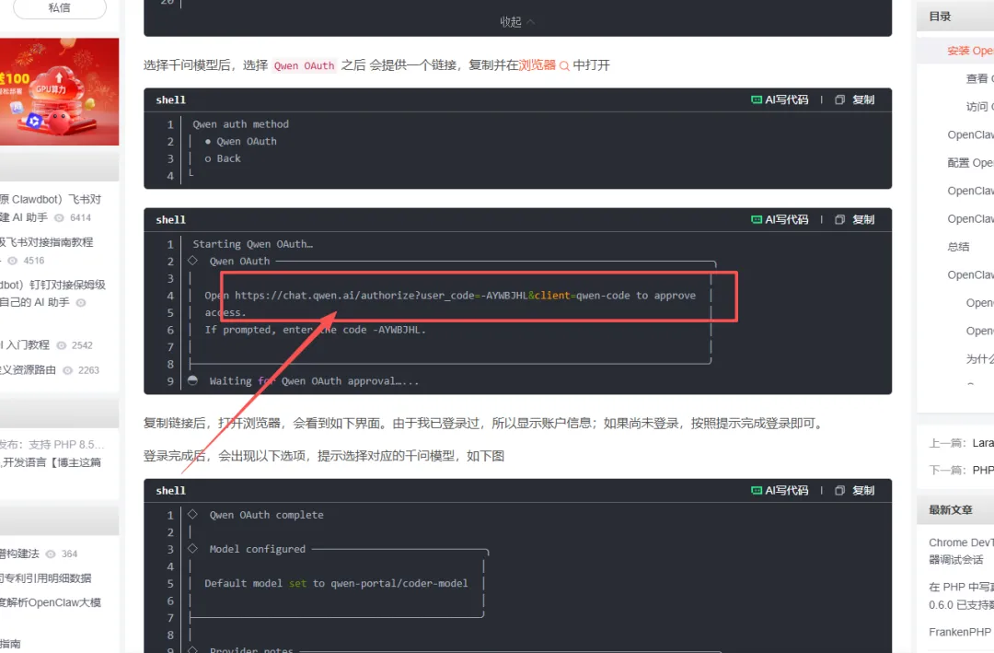Click the Back option line in code
994x653 pixels.
click(223, 158)
